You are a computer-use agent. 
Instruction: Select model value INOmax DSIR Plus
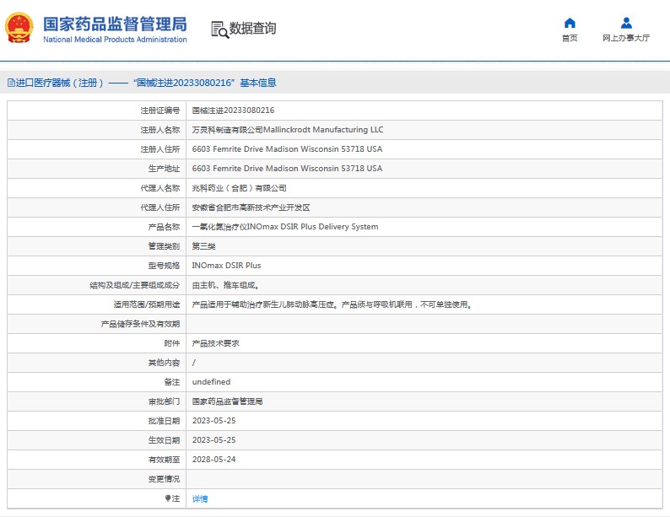(226, 266)
